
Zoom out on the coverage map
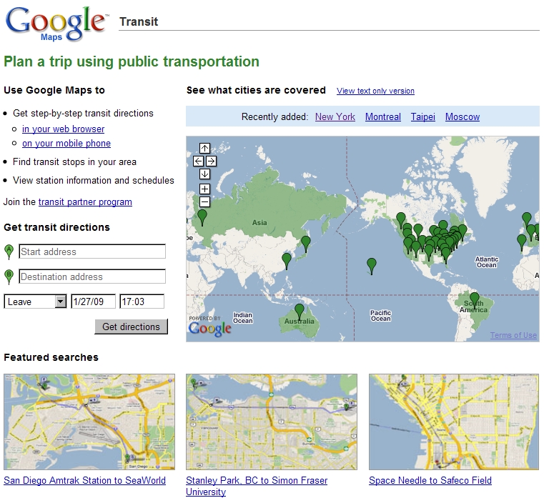204,201
